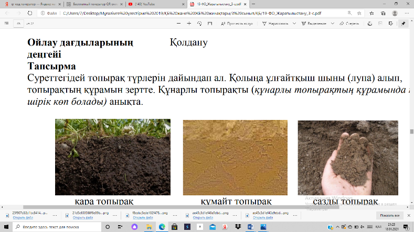Print the PDF document

(370, 24)
